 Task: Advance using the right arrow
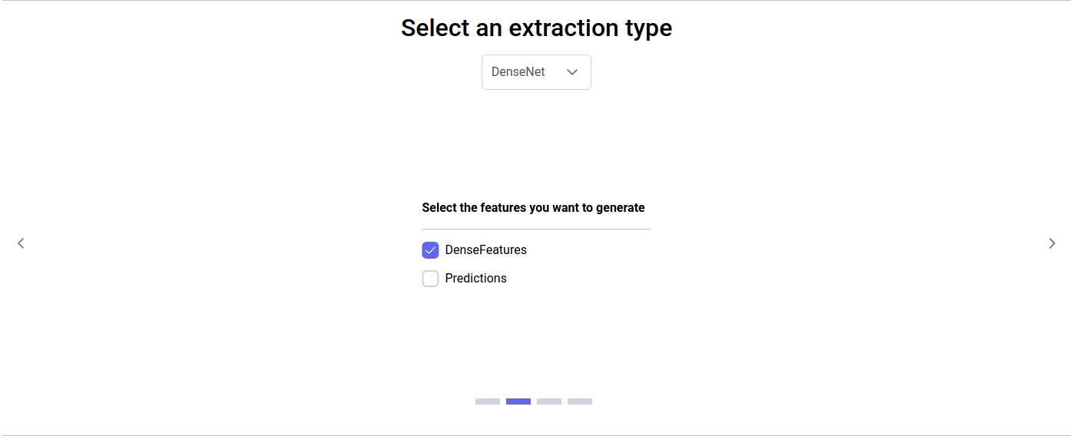click(1051, 243)
